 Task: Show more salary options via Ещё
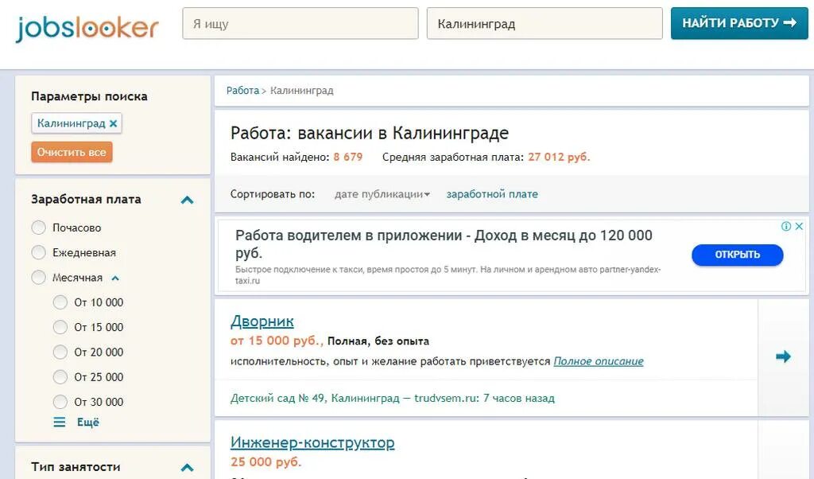tap(87, 423)
